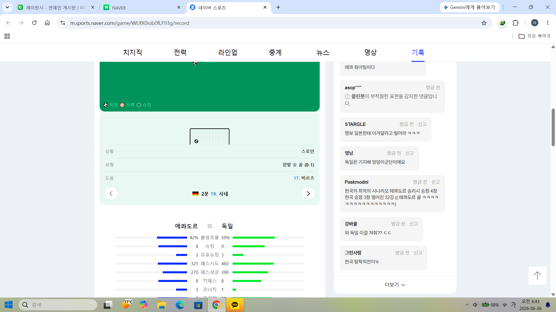The height and width of the screenshot is (312, 556).
Task: Click the 슈팅 legend item
Action: pyautogui.click(x=144, y=105)
